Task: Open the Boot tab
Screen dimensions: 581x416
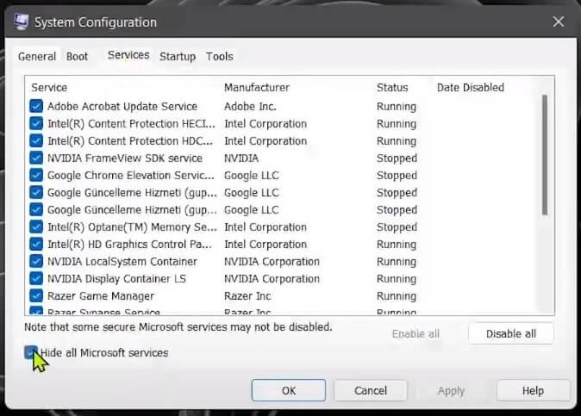Action: 77,56
